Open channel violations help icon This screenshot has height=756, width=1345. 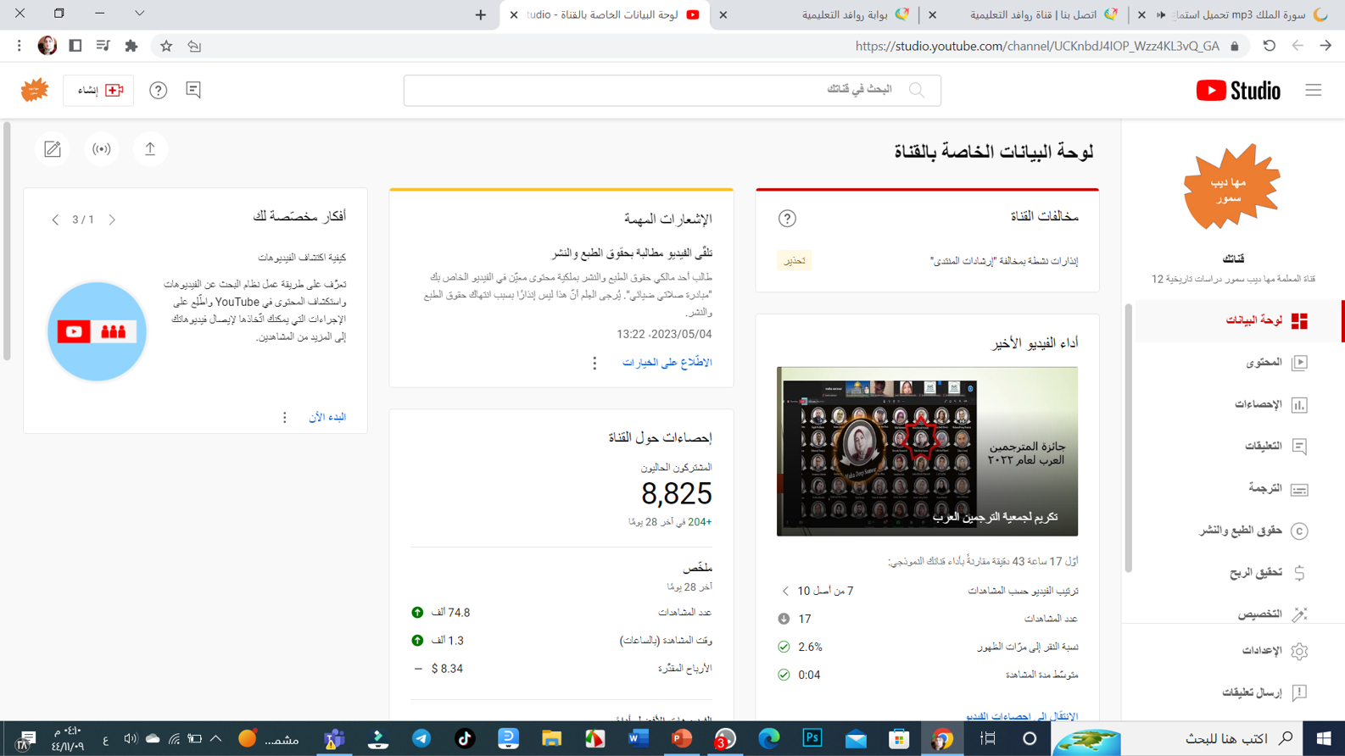point(787,219)
